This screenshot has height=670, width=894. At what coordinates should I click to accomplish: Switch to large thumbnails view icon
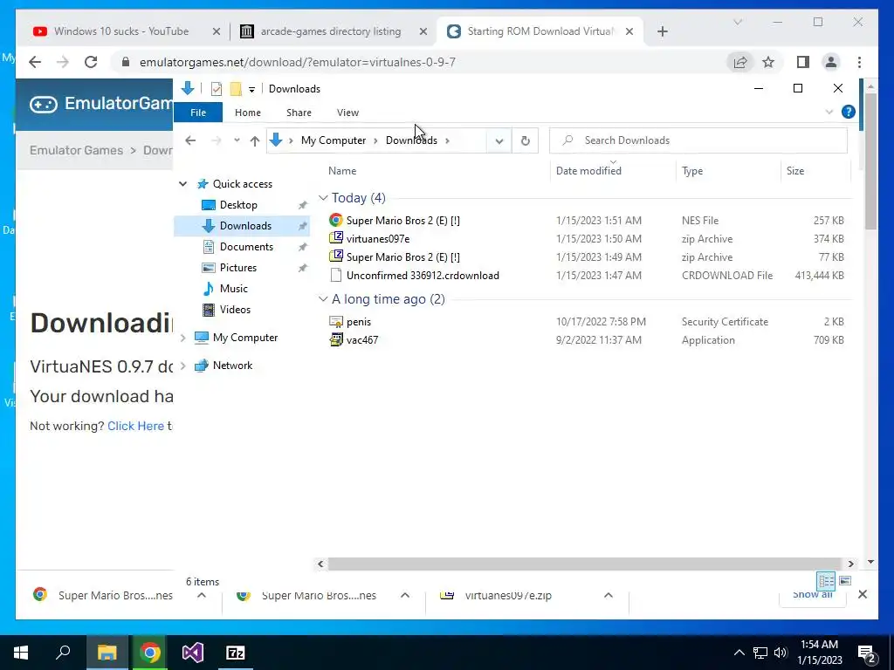(845, 581)
